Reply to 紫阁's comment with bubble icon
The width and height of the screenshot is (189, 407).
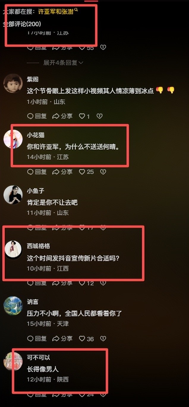click(x=37, y=116)
